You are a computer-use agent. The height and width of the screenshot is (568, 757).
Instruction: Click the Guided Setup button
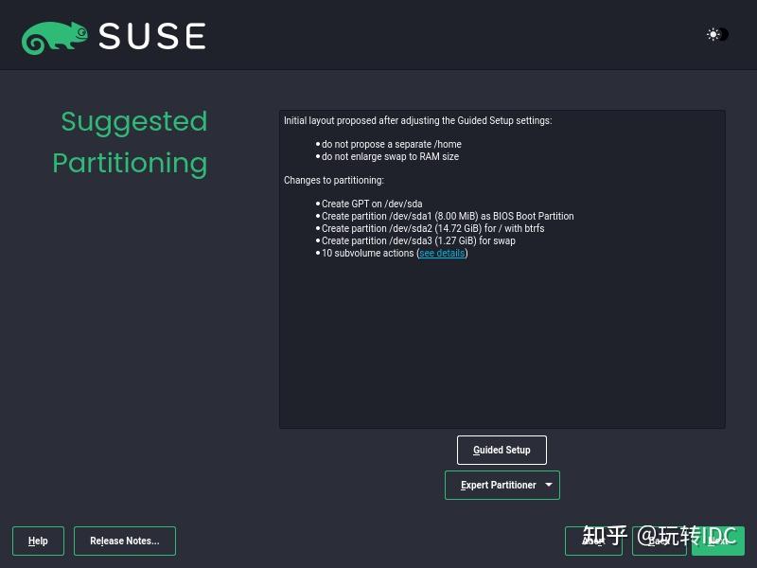(x=502, y=450)
